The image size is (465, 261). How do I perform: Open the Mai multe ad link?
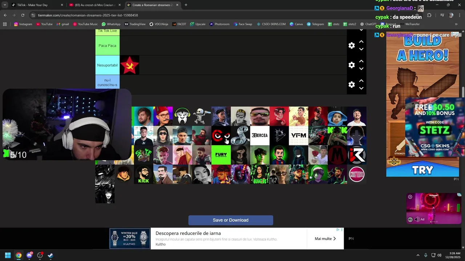click(x=325, y=239)
